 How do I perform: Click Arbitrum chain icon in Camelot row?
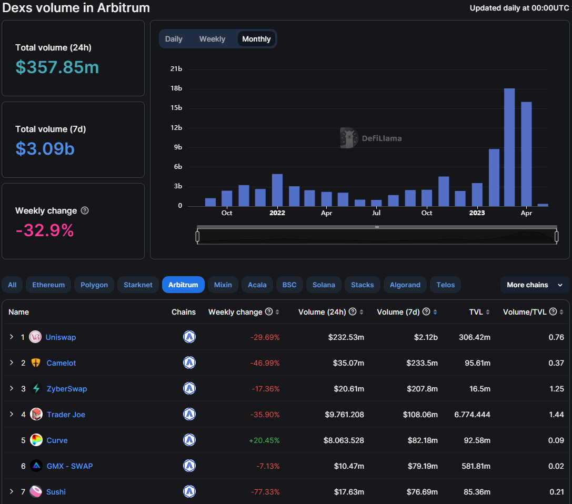[189, 362]
